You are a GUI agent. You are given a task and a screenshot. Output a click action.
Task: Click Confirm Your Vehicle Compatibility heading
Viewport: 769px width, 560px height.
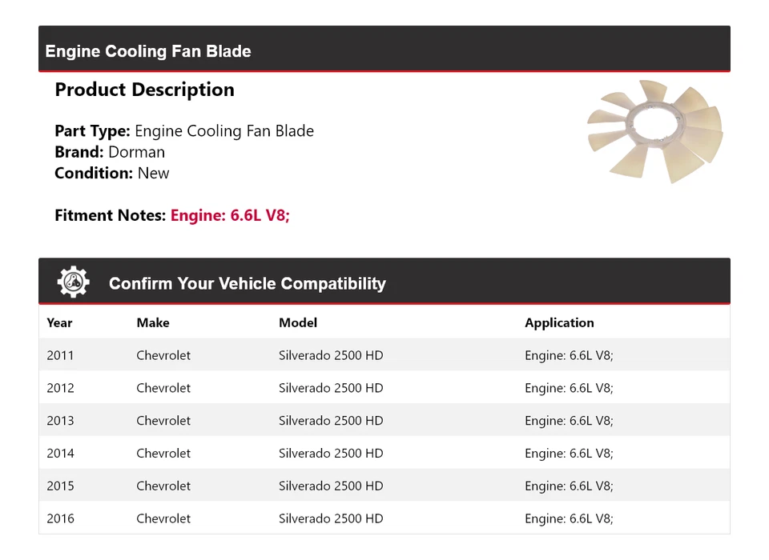point(247,283)
